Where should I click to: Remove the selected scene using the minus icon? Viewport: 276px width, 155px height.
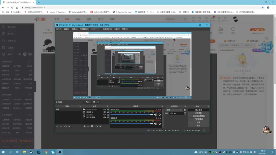tap(61, 126)
